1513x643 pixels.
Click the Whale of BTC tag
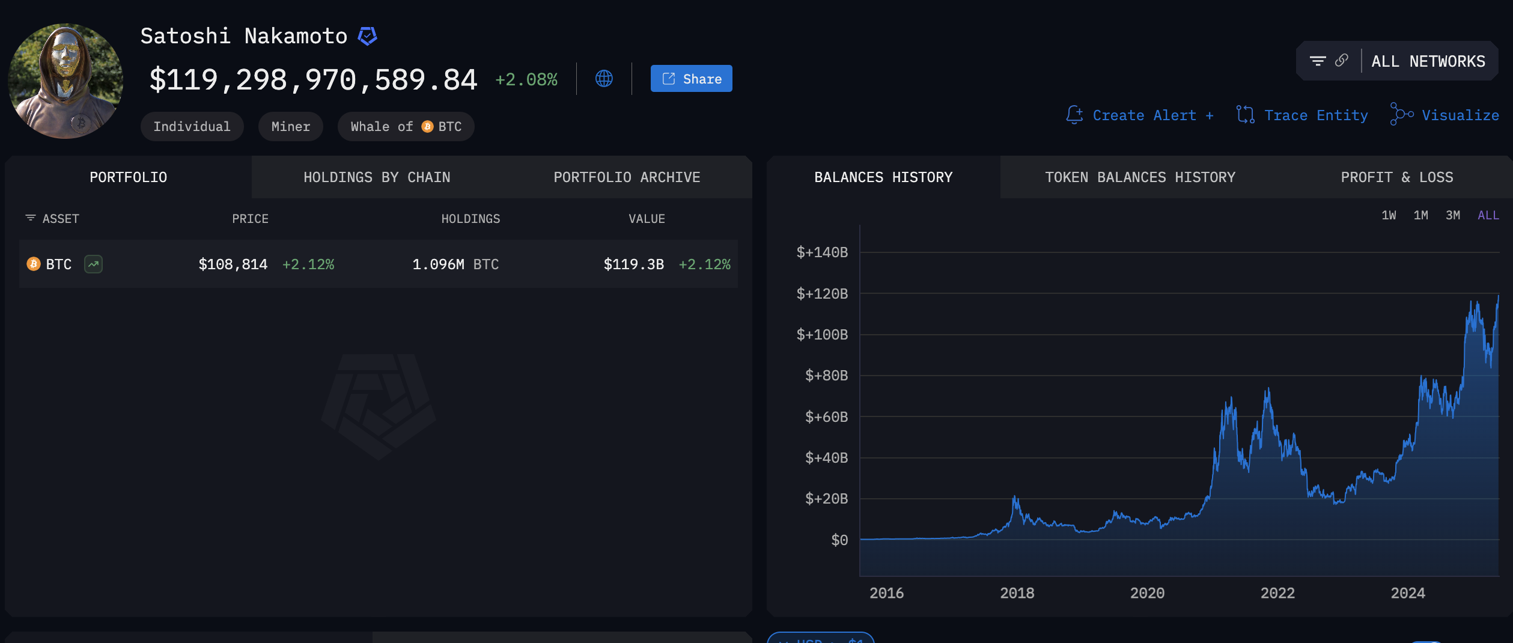(x=406, y=127)
